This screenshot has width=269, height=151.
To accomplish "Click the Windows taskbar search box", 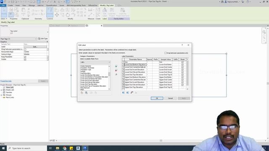I will click(x=27, y=148).
